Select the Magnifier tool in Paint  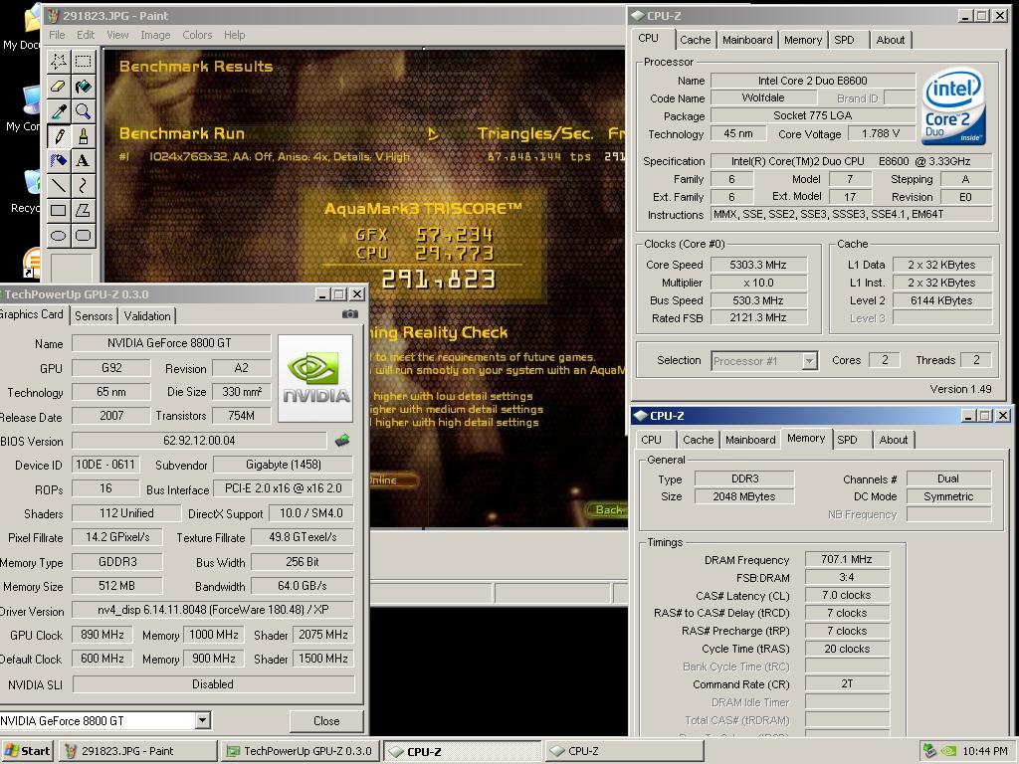(x=84, y=111)
